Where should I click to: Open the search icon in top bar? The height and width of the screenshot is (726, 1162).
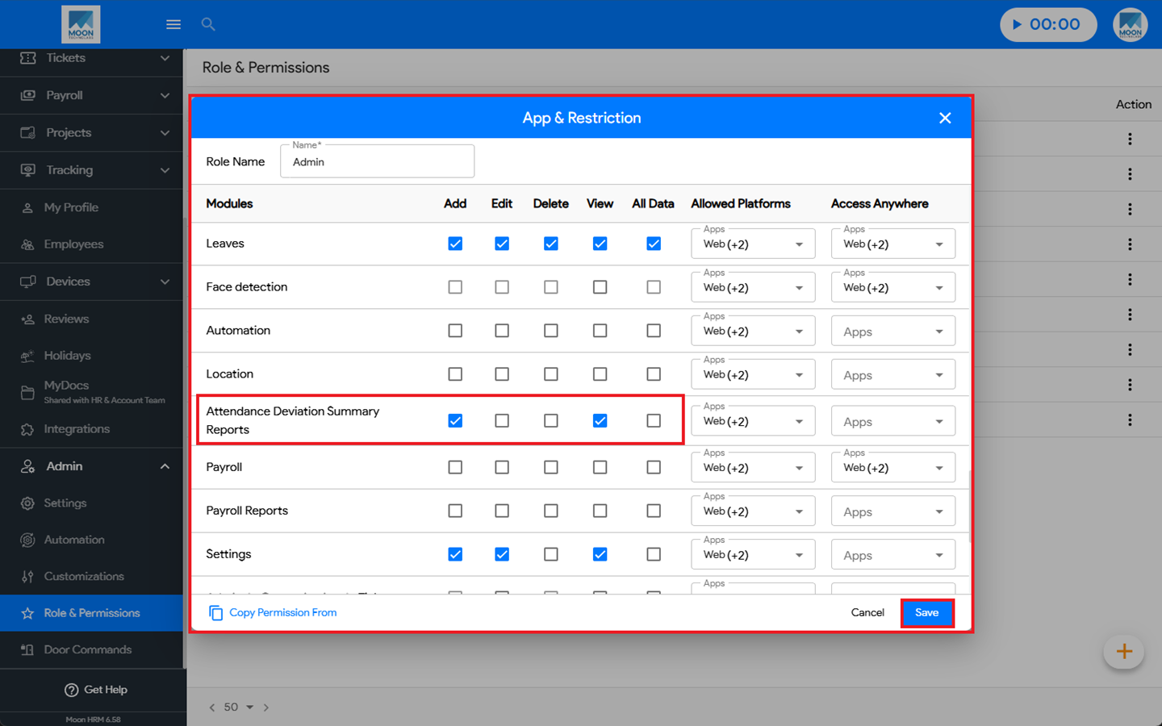click(208, 24)
